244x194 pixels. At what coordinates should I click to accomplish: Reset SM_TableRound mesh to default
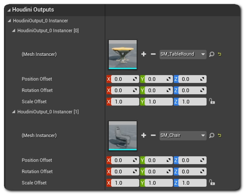(x=220, y=54)
